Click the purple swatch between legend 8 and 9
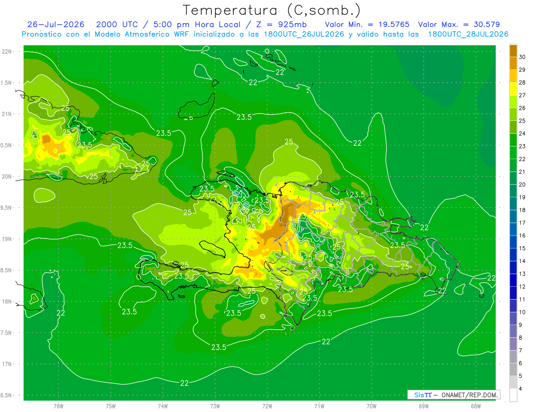Viewport: 534px width, 412px height. click(x=513, y=331)
